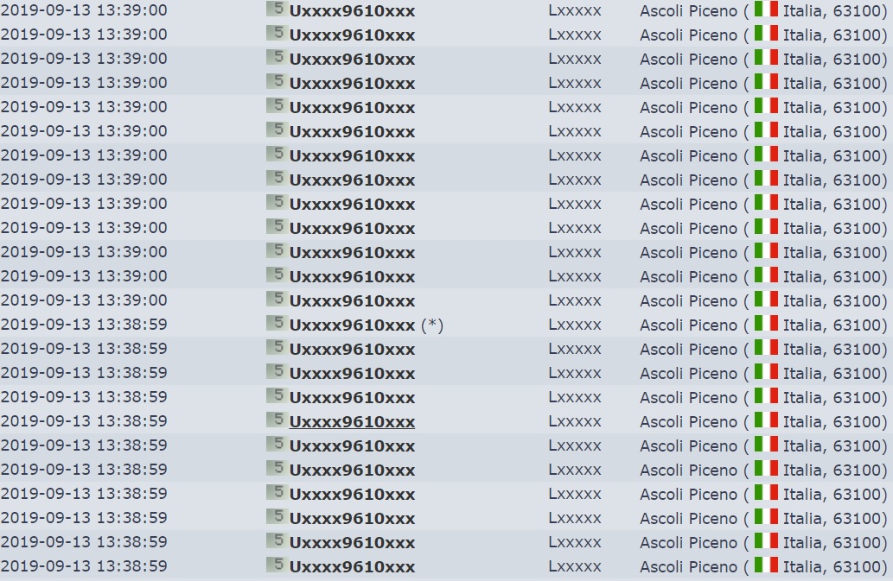Open the Uxxxx9610xxx link in the topmost row
This screenshot has height=581, width=893.
coord(352,11)
